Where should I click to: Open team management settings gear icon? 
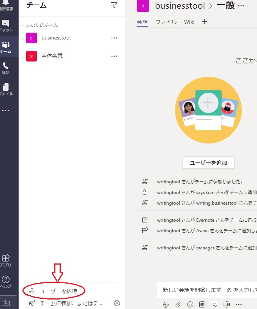[117, 303]
